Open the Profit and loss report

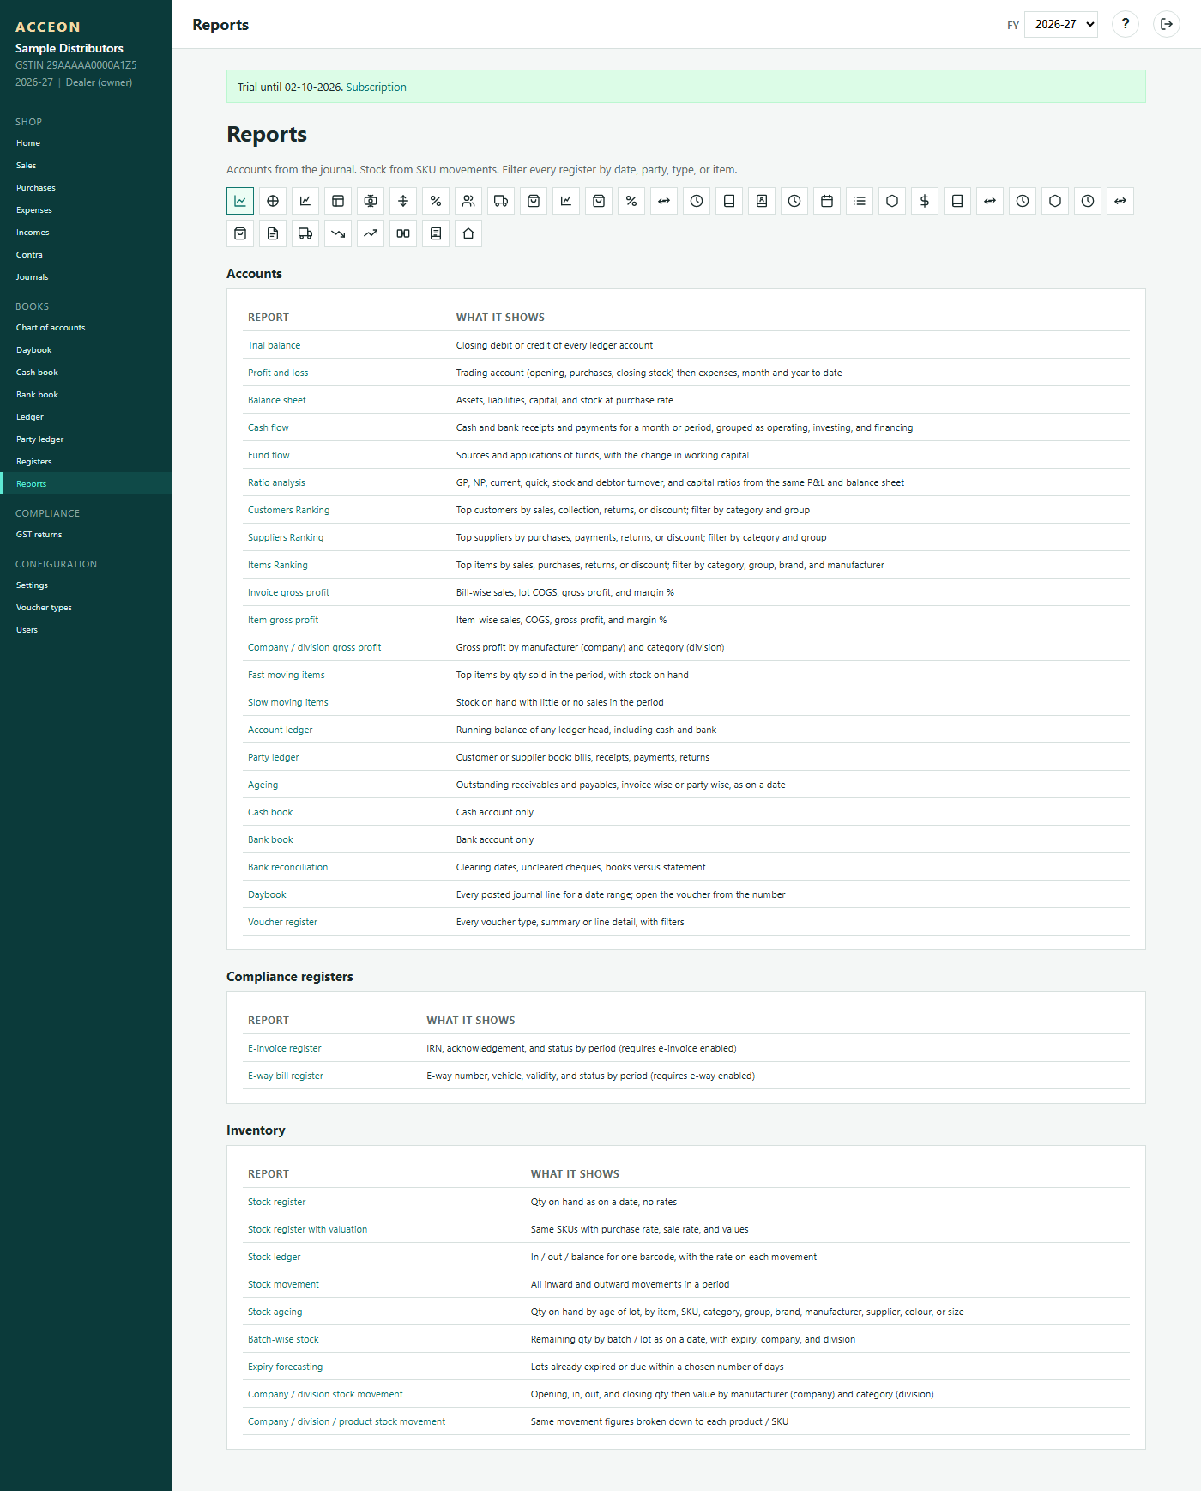click(278, 373)
